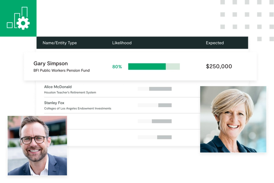Select the Name/Entity Type column header
Screen dimensions: 274x183
pos(60,43)
